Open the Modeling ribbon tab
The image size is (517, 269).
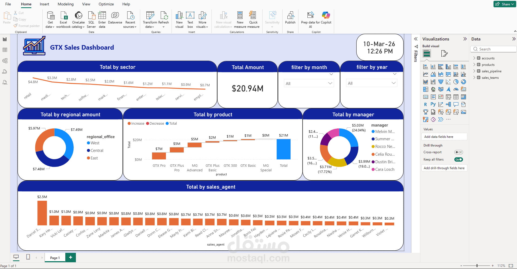pyautogui.click(x=65, y=4)
